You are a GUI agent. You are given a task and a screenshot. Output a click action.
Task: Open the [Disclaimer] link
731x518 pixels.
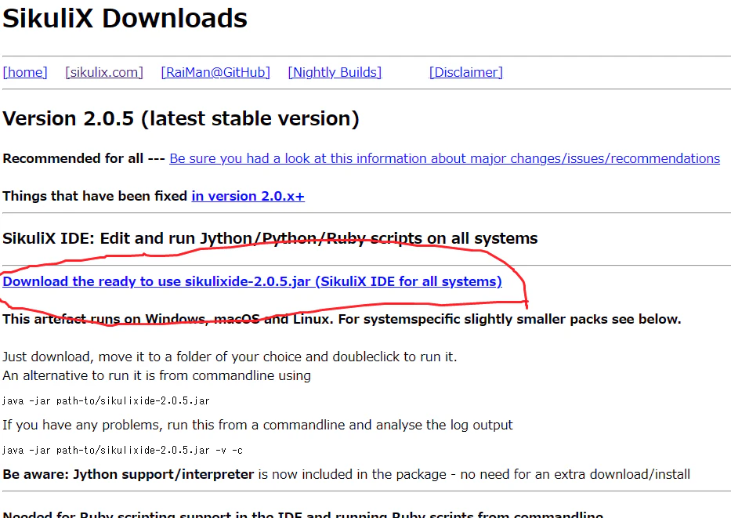(465, 72)
